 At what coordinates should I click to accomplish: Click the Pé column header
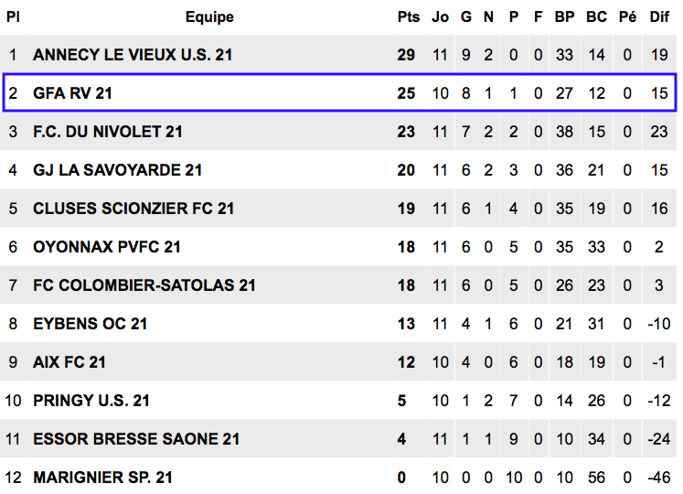tap(627, 17)
